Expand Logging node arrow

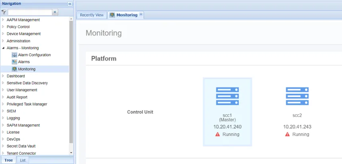point(3,118)
